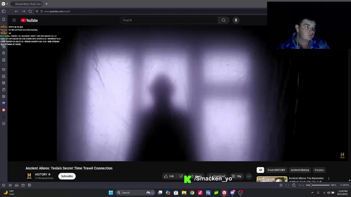Open the Tasks panel in the sidebar

(x=4, y=90)
